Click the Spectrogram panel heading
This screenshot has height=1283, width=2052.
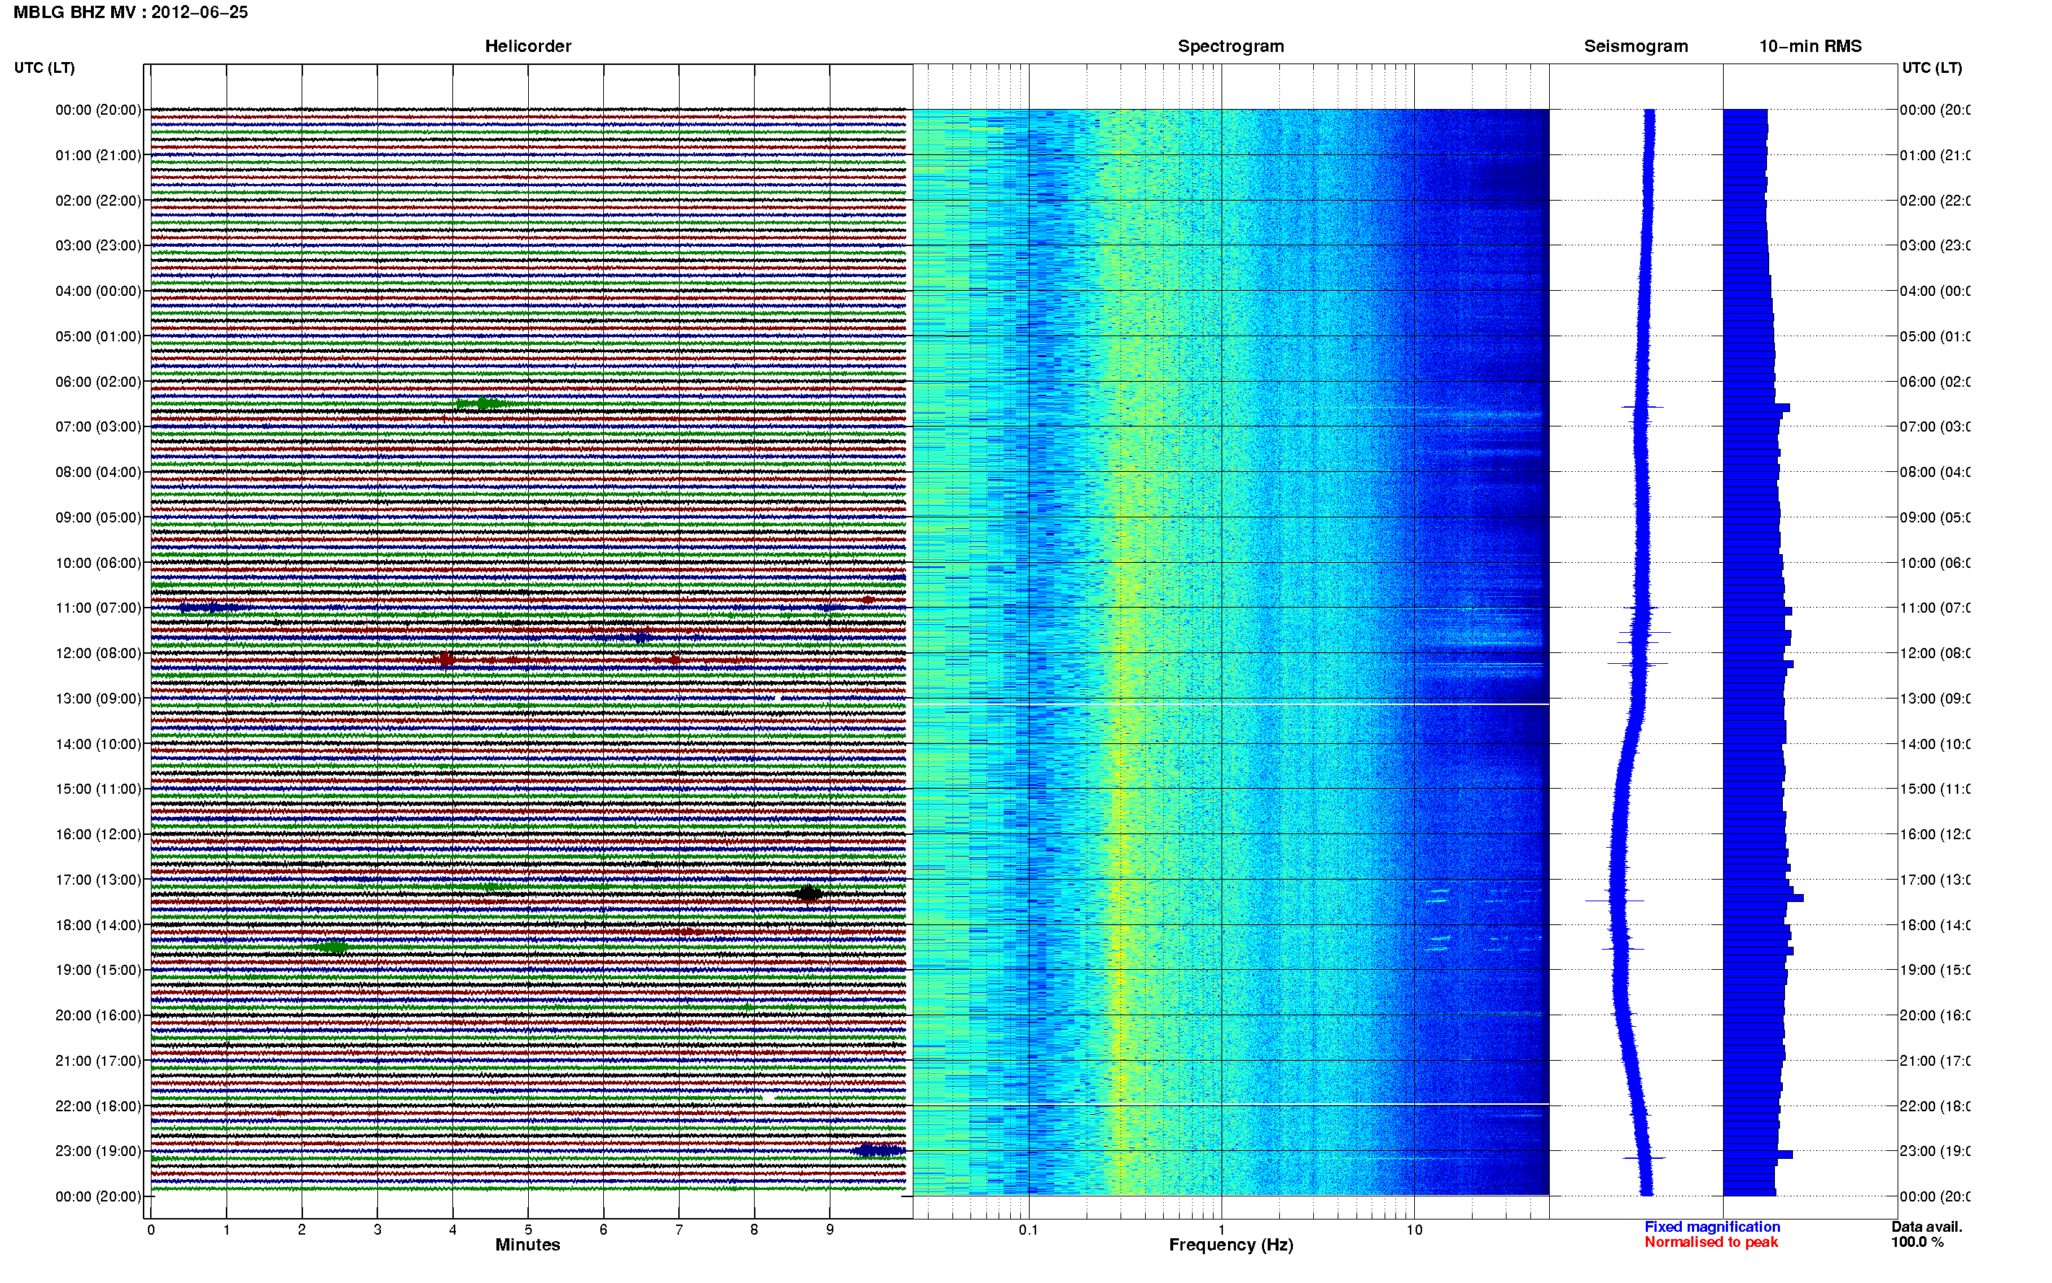(x=1231, y=46)
